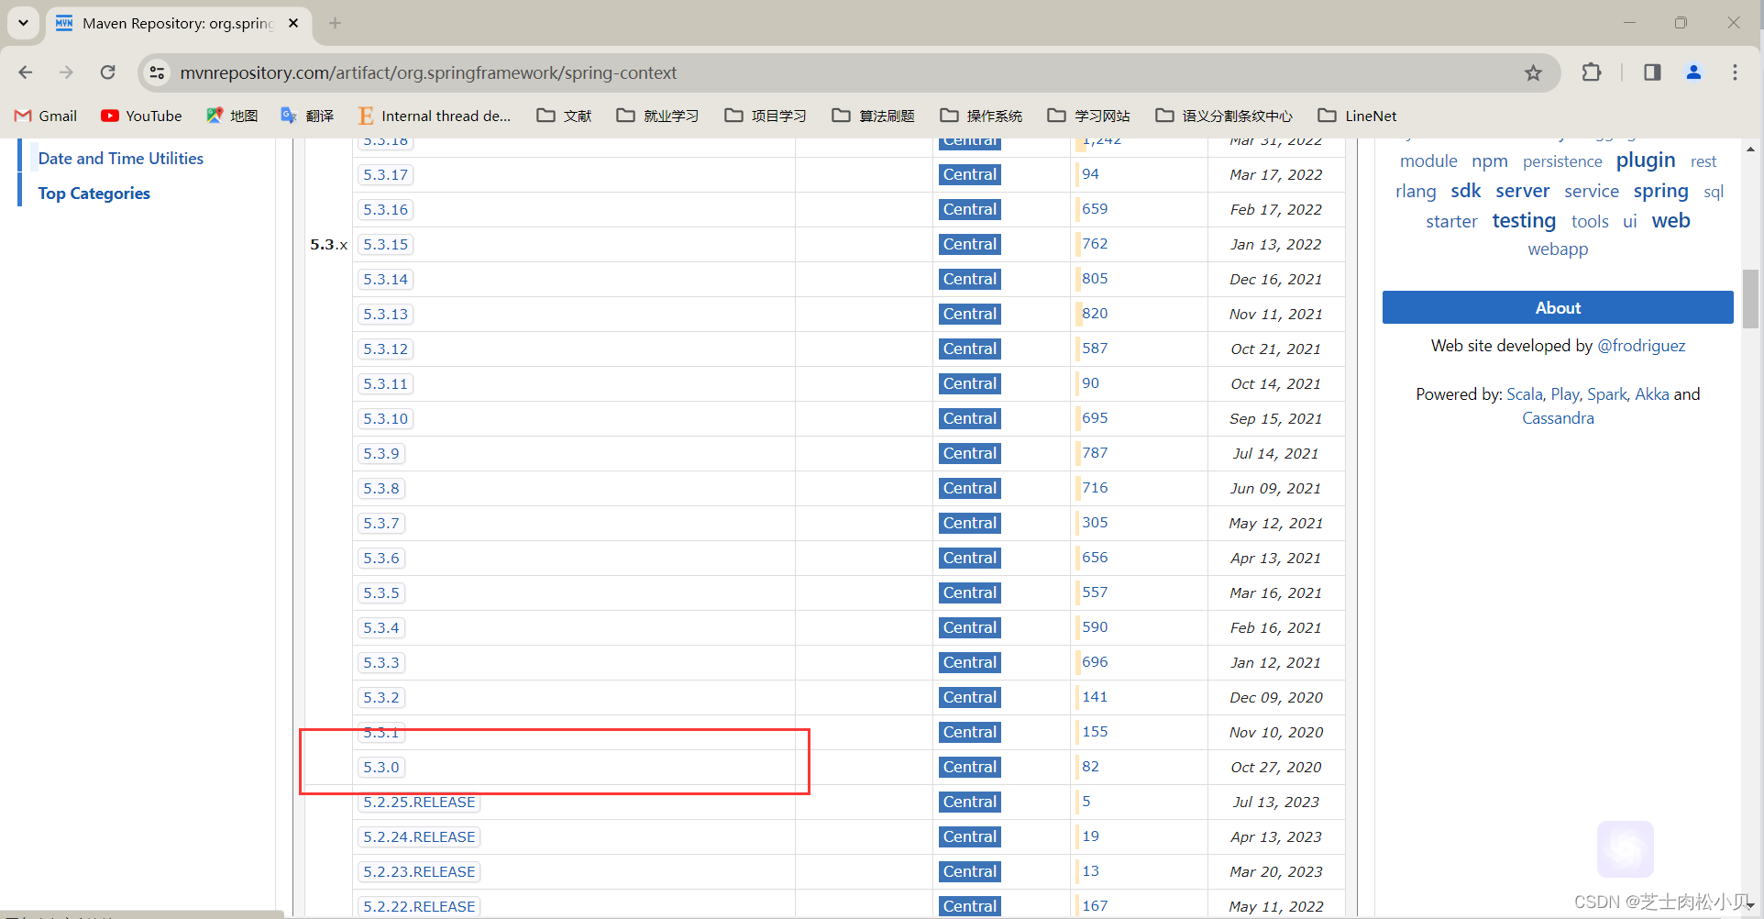
Task: Open the server tag link
Action: coord(1523,191)
